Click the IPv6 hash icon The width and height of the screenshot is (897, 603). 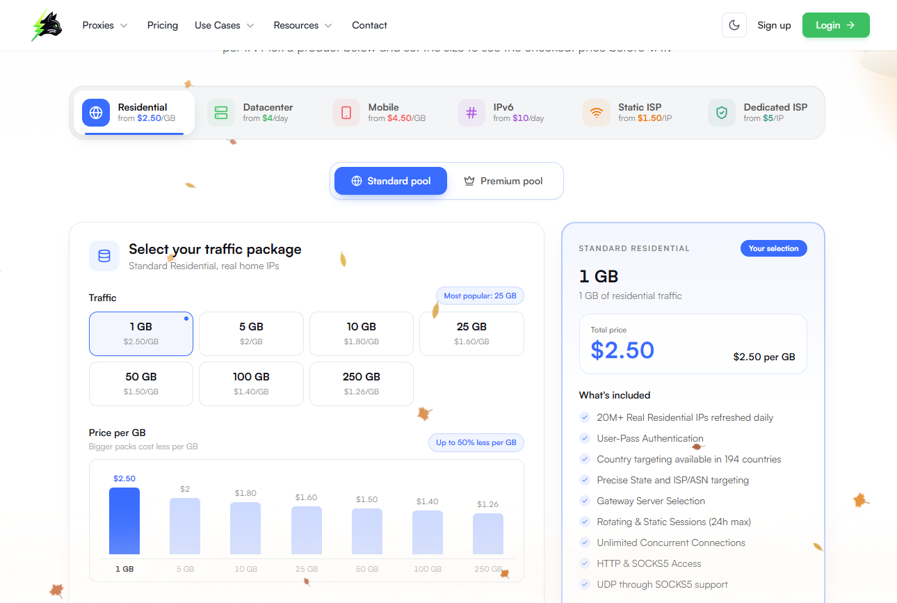click(x=471, y=113)
